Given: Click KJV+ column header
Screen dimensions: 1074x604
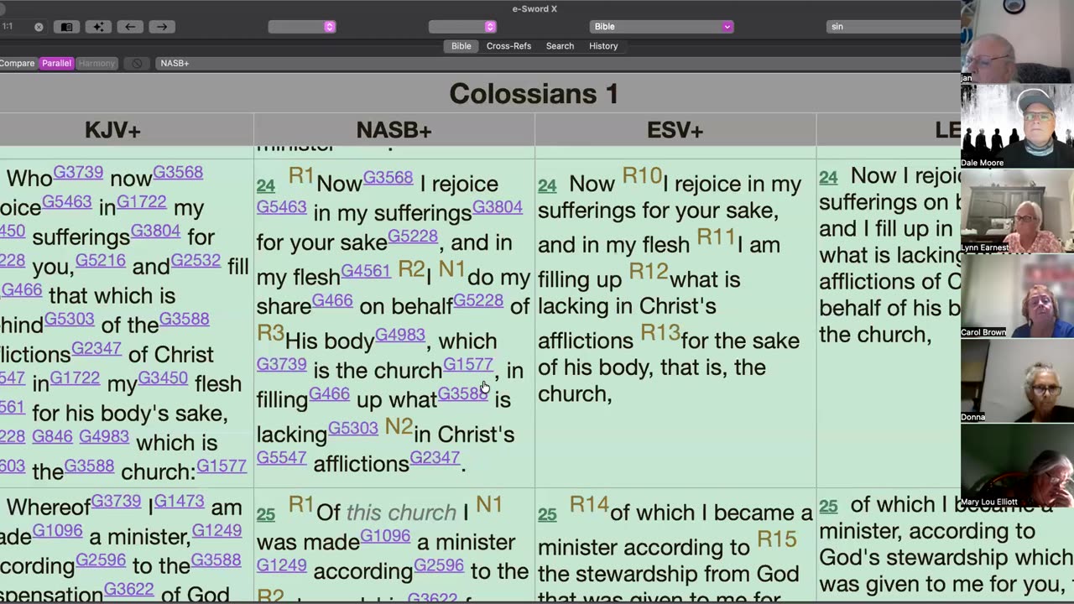Looking at the screenshot, I should pyautogui.click(x=112, y=130).
